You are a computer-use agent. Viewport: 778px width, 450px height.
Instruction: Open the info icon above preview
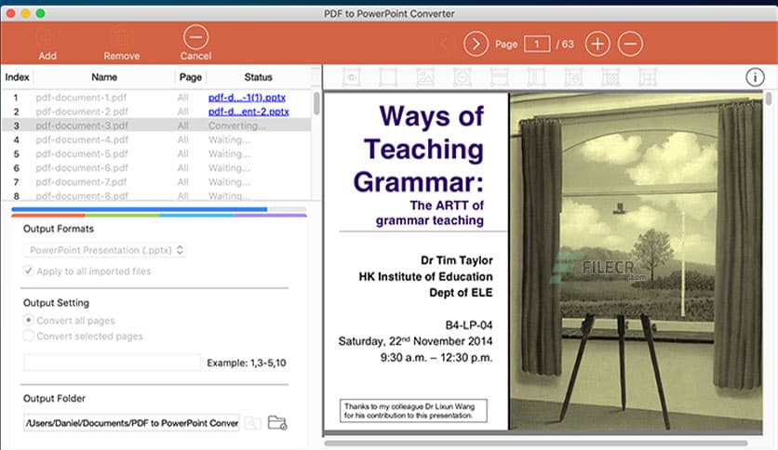pyautogui.click(x=755, y=77)
